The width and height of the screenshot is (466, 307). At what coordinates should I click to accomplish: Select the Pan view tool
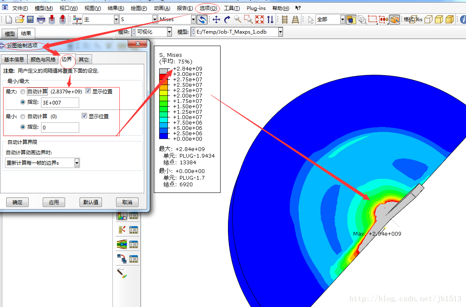[x=216, y=19]
